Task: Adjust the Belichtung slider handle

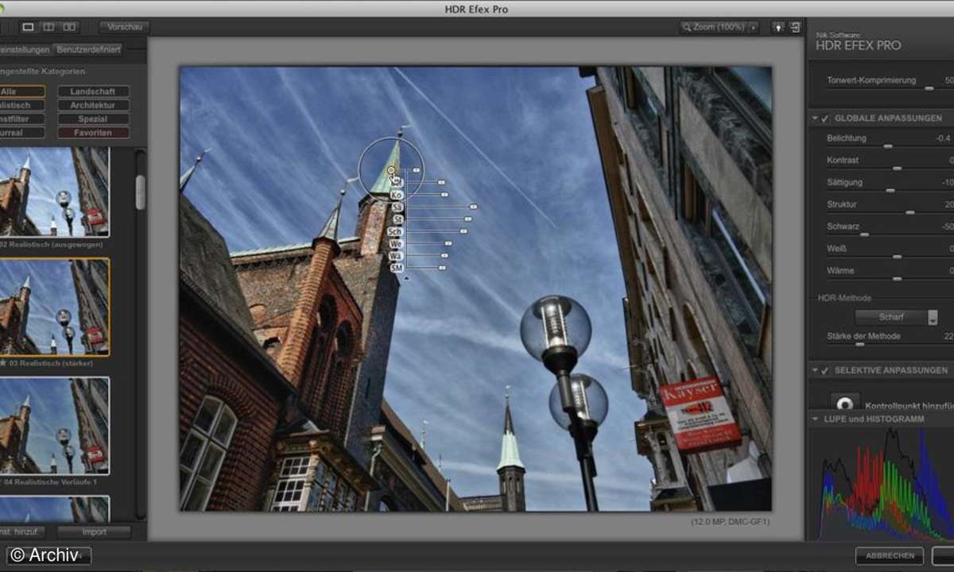Action: click(887, 146)
